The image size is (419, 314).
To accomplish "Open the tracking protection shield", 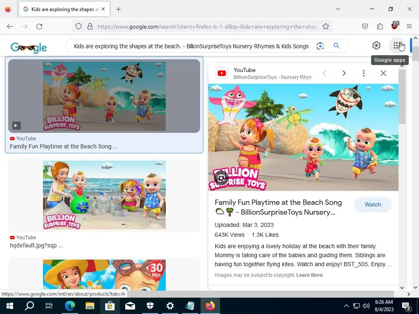I will pyautogui.click(x=78, y=27).
